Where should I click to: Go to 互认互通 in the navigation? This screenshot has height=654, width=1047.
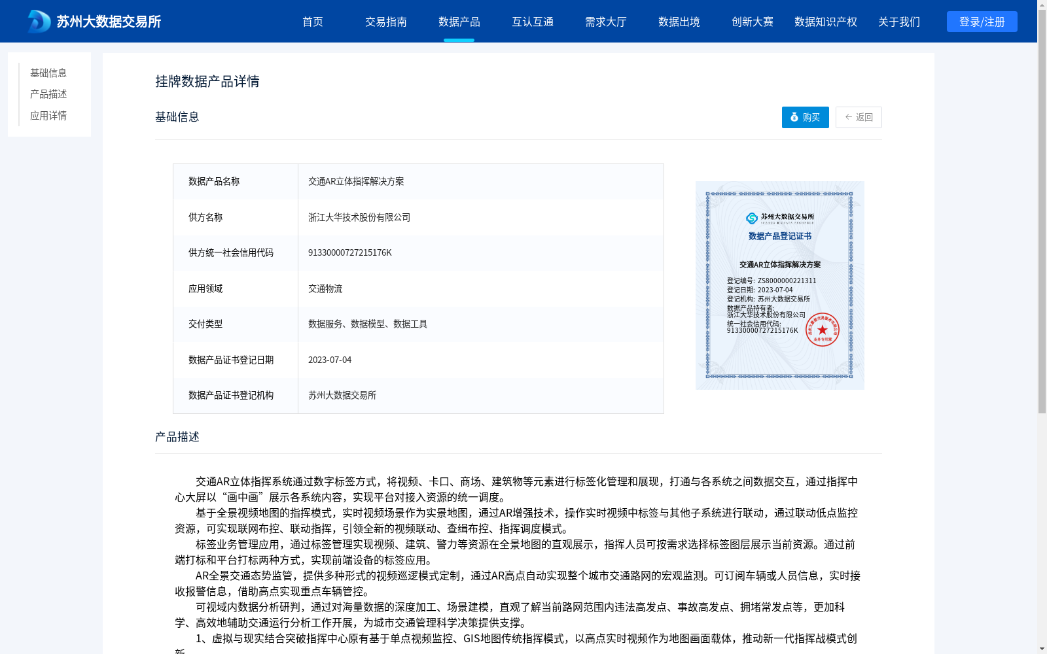click(533, 22)
